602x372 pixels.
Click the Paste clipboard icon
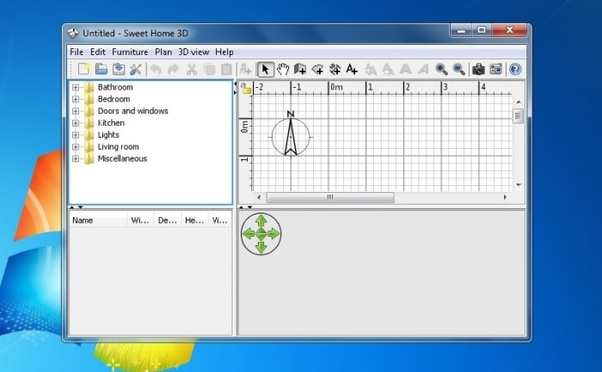coord(226,69)
